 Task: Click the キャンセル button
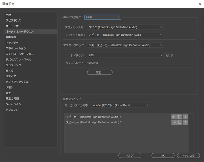point(188,156)
